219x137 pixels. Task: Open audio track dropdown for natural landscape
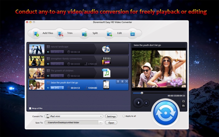(x=57, y=52)
